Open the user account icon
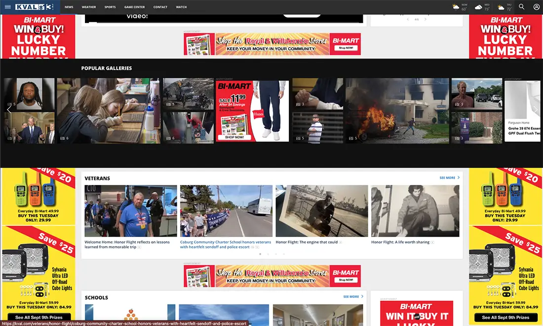Screen dimensions: 543x326 click(536, 7)
